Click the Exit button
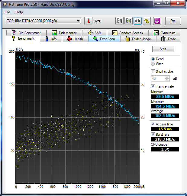187x196 pixels. (x=173, y=21)
